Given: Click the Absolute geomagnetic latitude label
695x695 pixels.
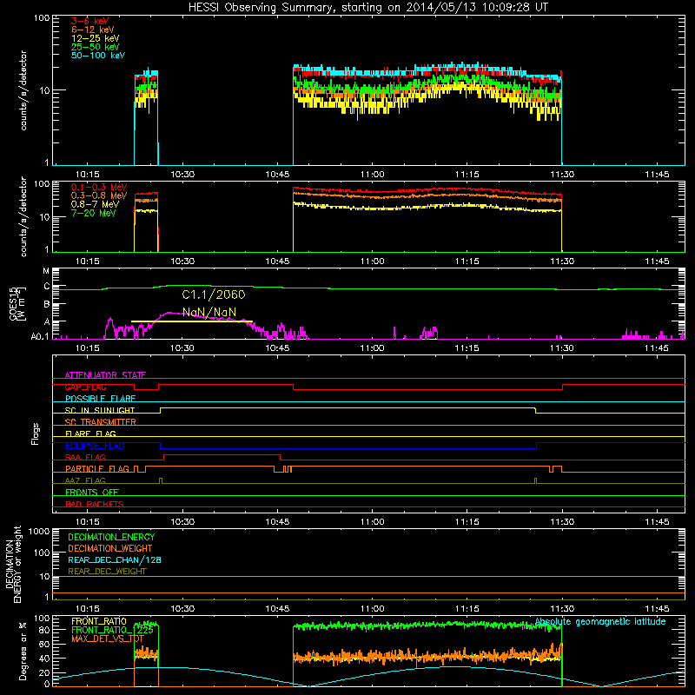Looking at the screenshot, I should pyautogui.click(x=600, y=621).
